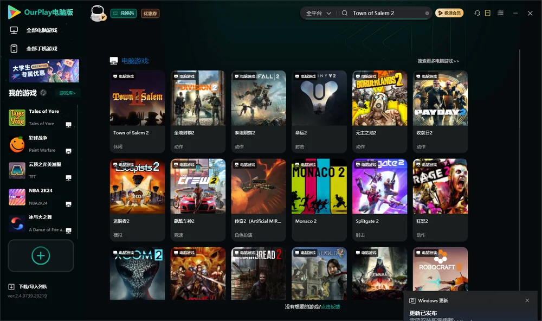
Task: Open the Monaco 2 game card
Action: pos(319,200)
